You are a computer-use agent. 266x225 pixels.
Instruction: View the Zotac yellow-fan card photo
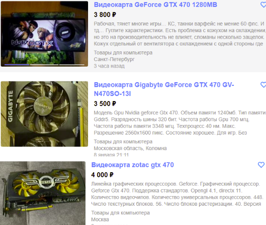pos(43,193)
